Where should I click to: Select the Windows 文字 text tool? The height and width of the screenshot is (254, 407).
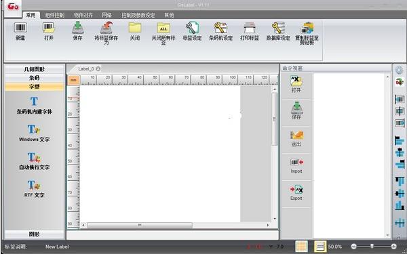34,133
